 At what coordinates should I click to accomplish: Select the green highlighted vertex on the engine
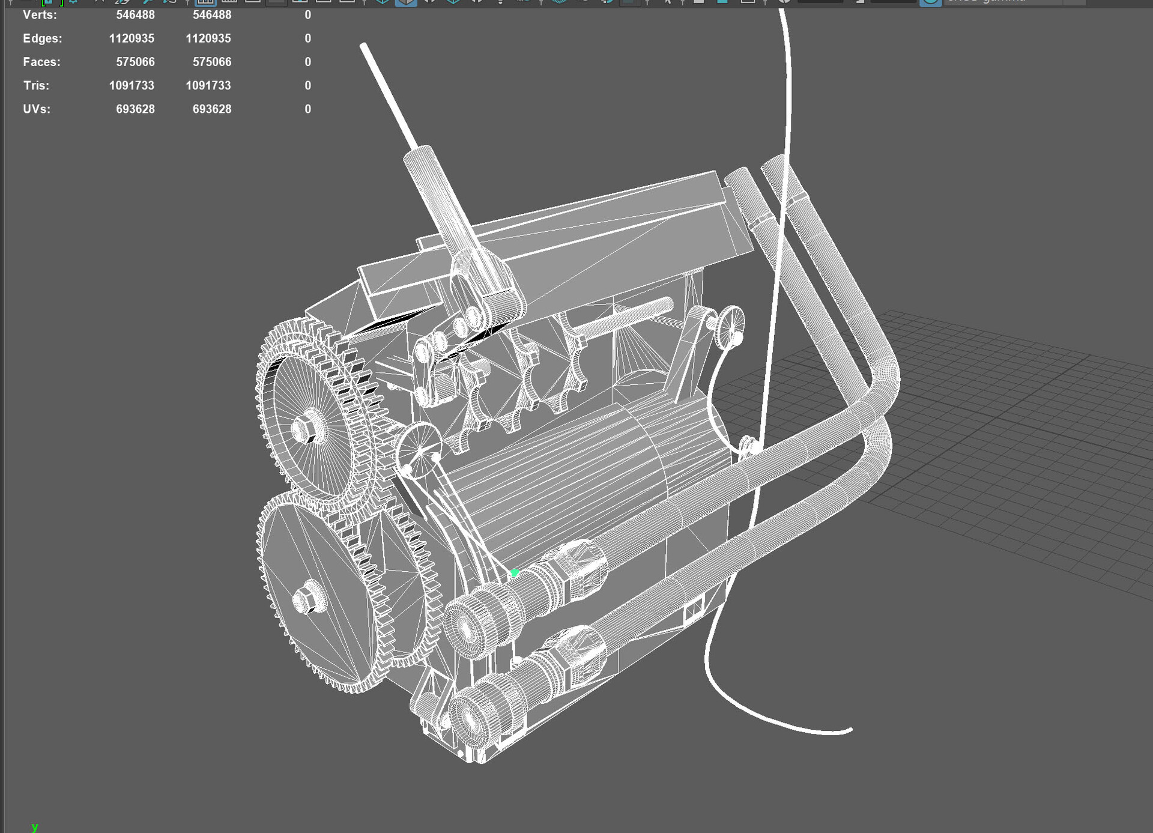point(514,573)
